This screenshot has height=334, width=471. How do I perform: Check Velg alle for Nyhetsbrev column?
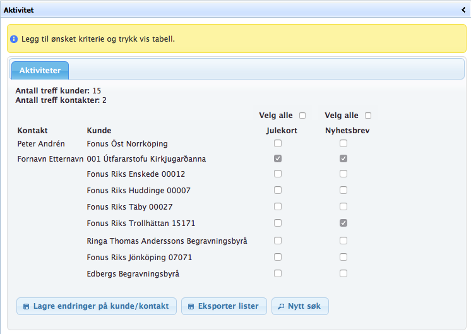tap(368, 116)
